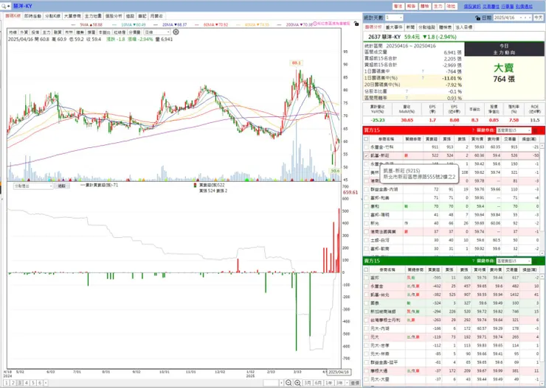546x388 pixels.
Task: Open chart settings gear icon
Action: 176,32
